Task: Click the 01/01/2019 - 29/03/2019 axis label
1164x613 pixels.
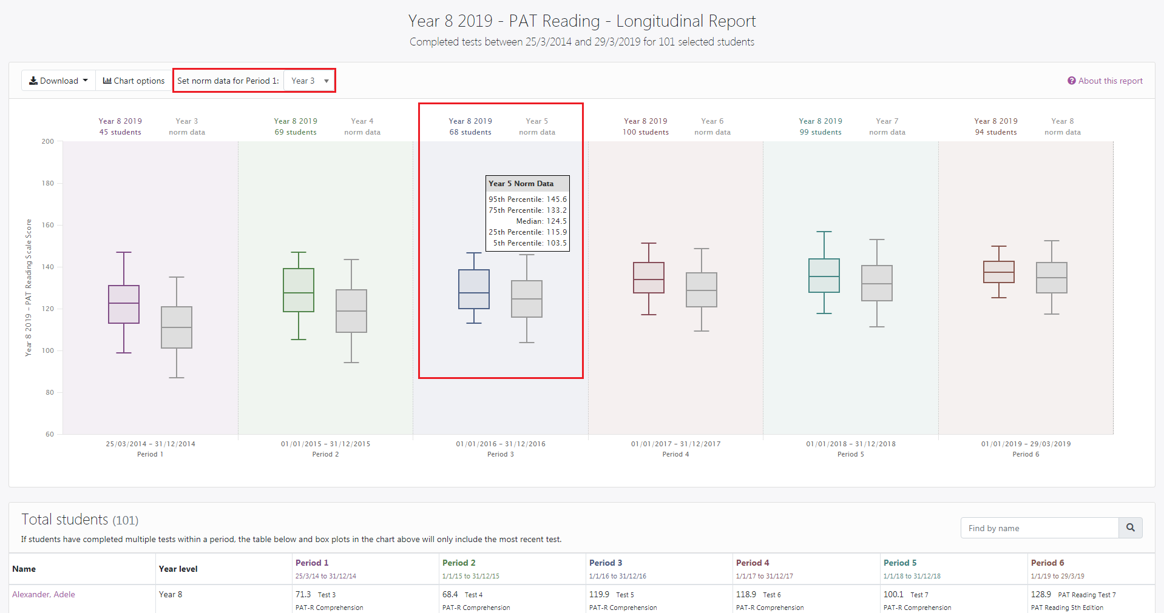Action: point(1026,444)
